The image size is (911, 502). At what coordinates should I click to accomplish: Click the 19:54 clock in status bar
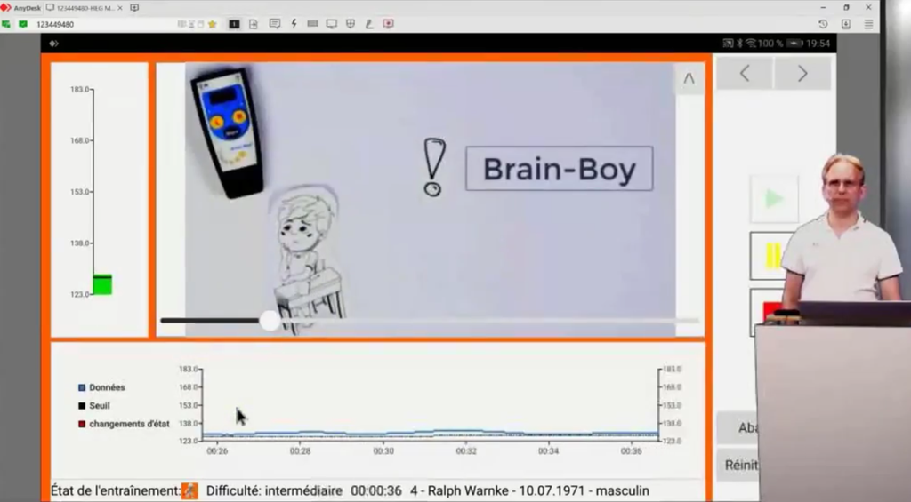(818, 44)
